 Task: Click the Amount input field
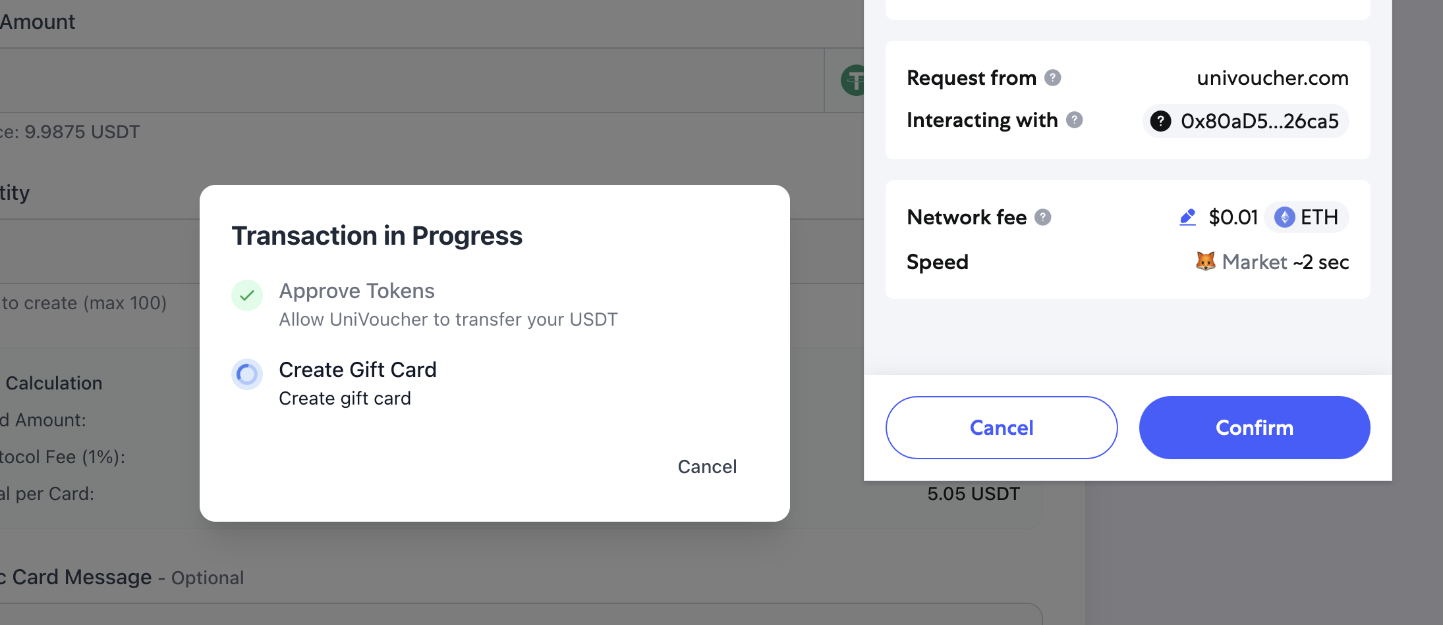[x=412, y=80]
